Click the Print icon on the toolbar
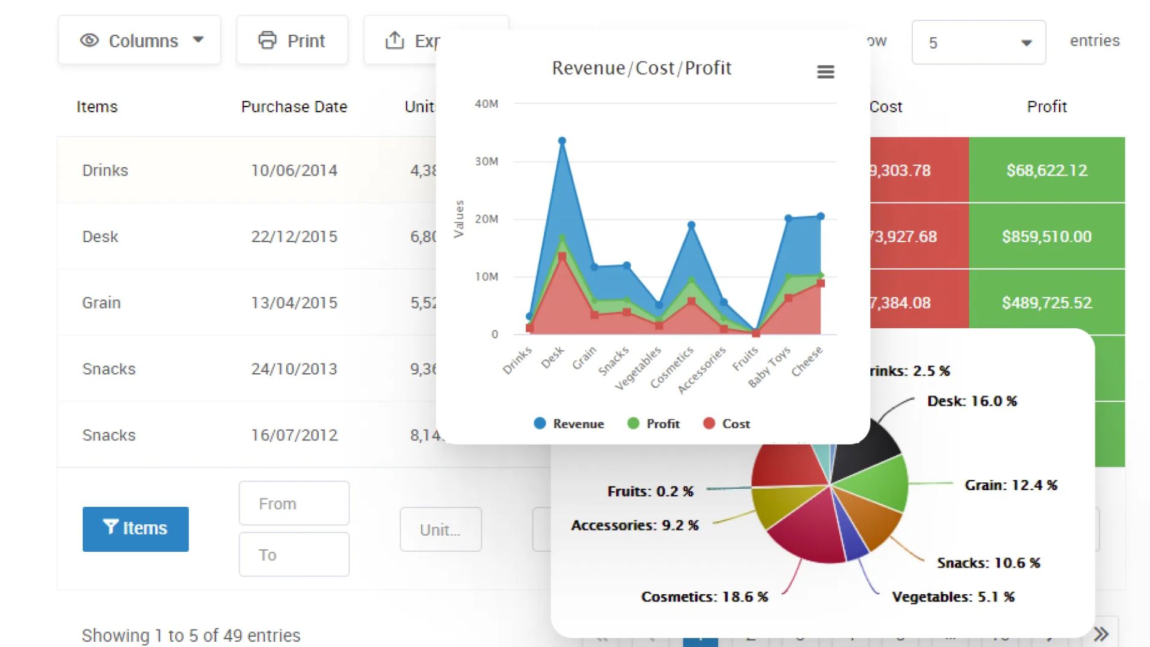The width and height of the screenshot is (1150, 647). tap(268, 40)
